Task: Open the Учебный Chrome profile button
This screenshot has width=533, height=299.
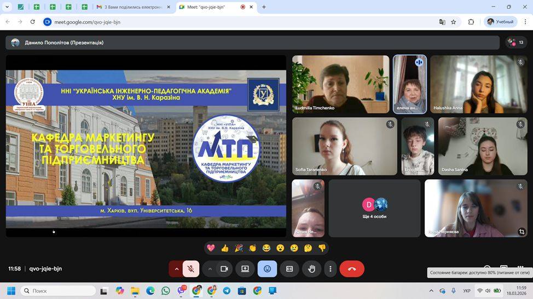Action: click(x=501, y=22)
